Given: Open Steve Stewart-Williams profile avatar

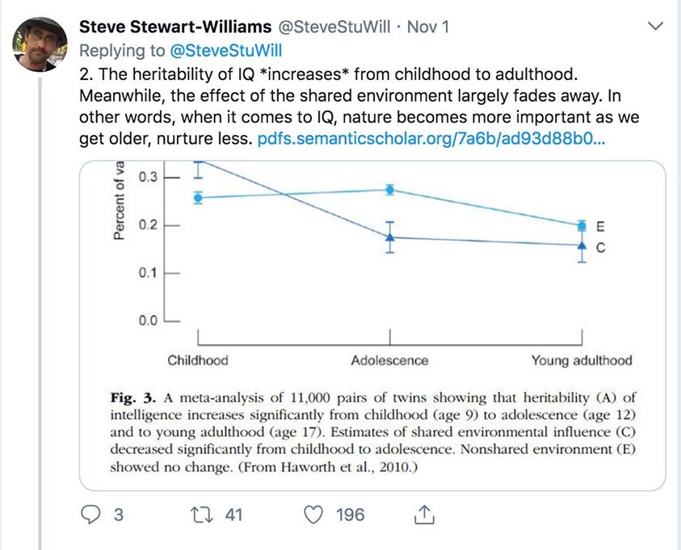Looking at the screenshot, I should 40,44.
